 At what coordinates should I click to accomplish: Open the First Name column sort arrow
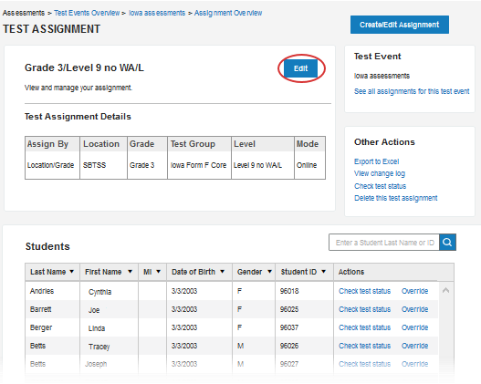[x=131, y=272]
